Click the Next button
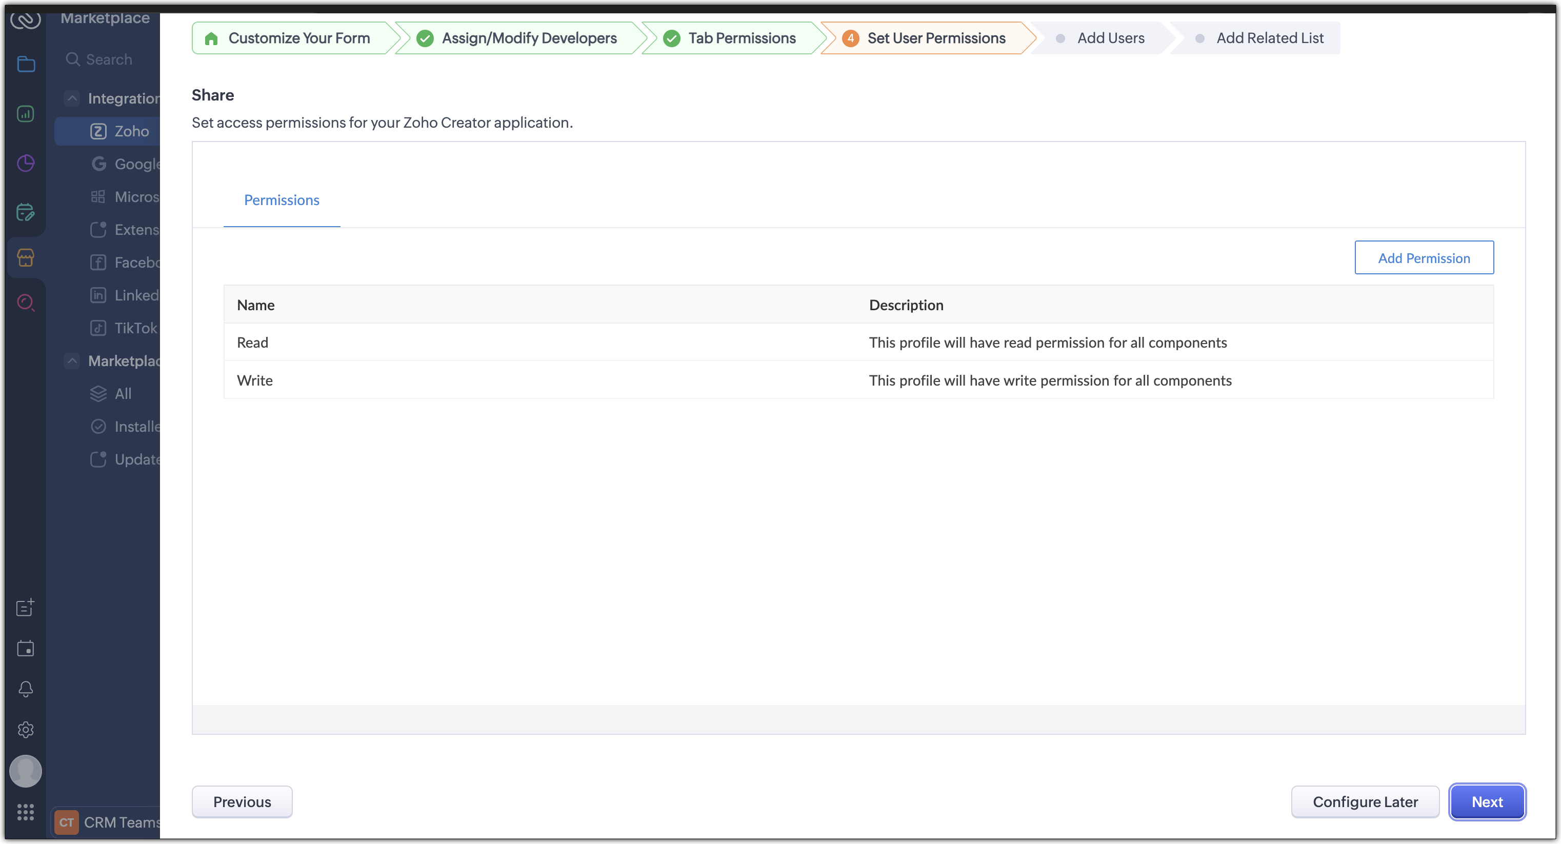1561x844 pixels. pos(1487,801)
